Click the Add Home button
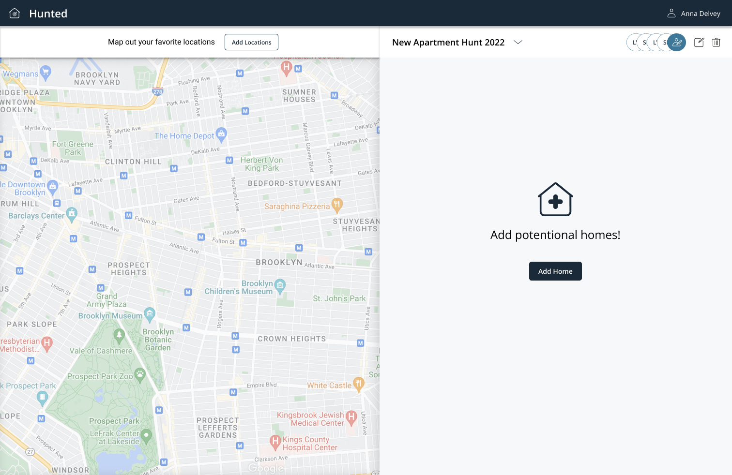732x475 pixels. click(555, 271)
